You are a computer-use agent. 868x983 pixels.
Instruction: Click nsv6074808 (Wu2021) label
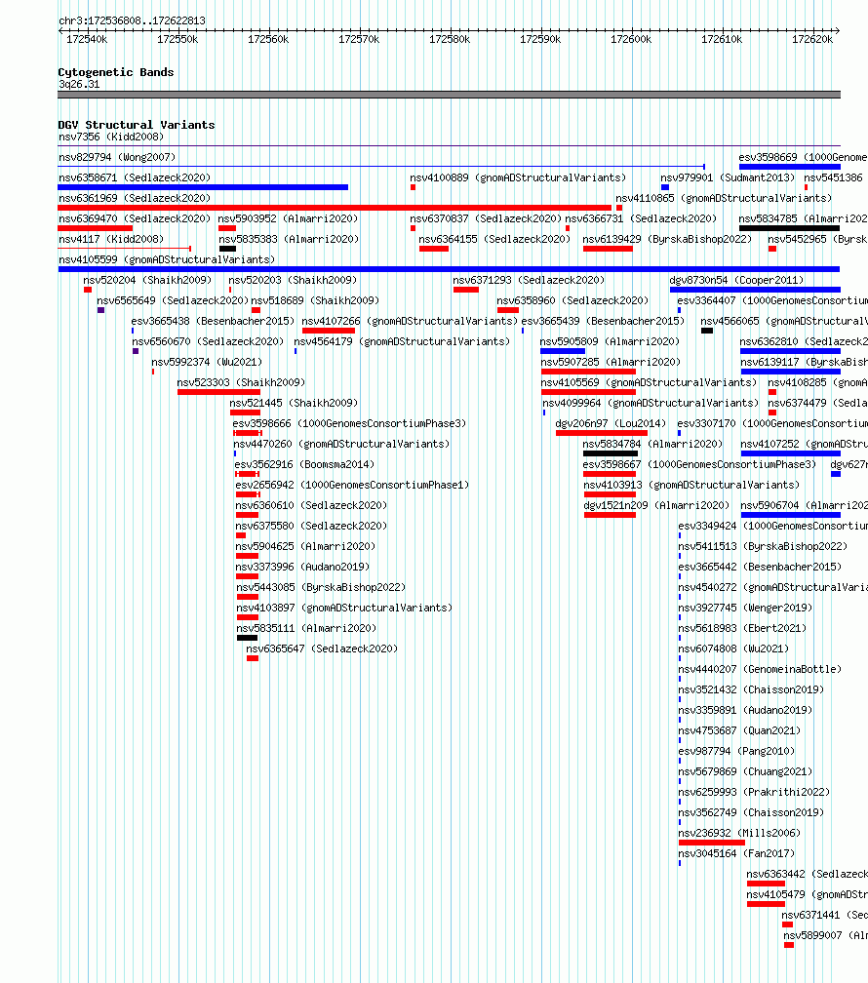[x=733, y=649]
